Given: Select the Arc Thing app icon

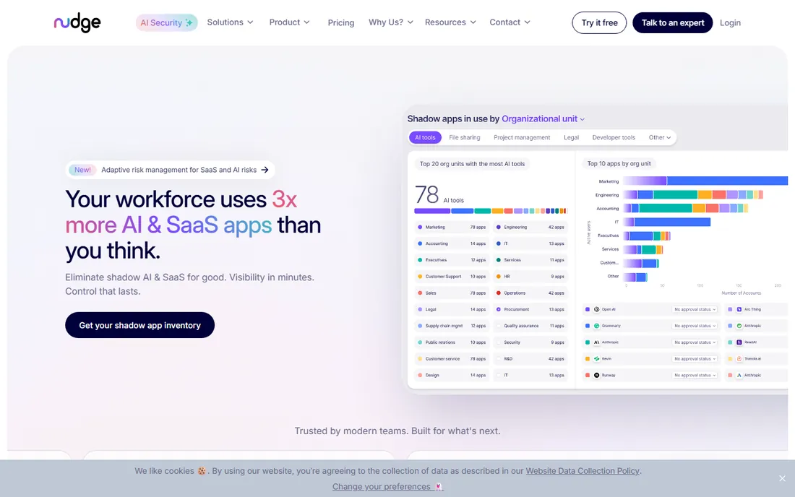Looking at the screenshot, I should coord(739,309).
